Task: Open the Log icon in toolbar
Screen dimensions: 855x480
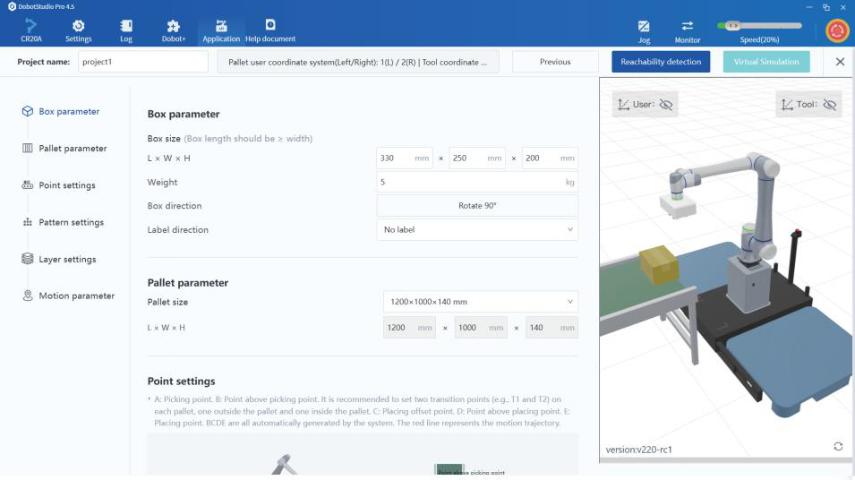Action: click(x=126, y=27)
